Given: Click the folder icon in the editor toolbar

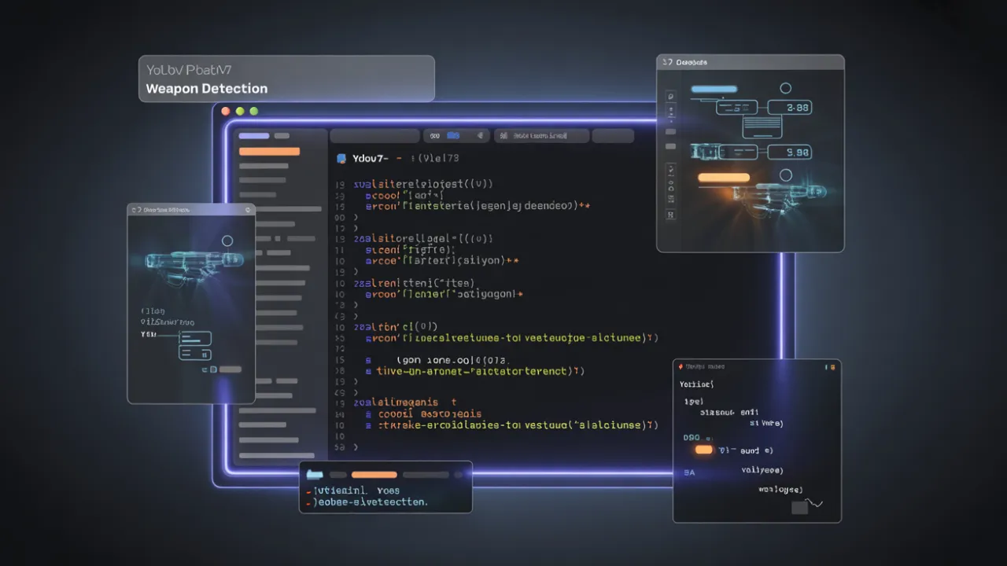Looking at the screenshot, I should 453,135.
